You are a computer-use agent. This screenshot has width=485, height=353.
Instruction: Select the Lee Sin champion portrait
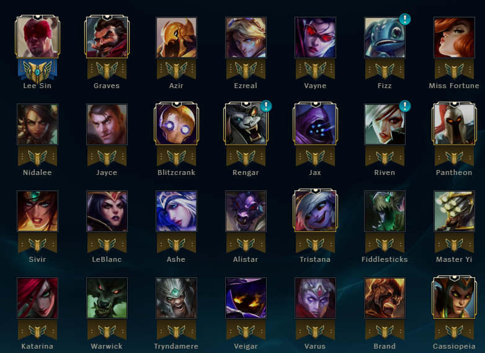[x=37, y=37]
